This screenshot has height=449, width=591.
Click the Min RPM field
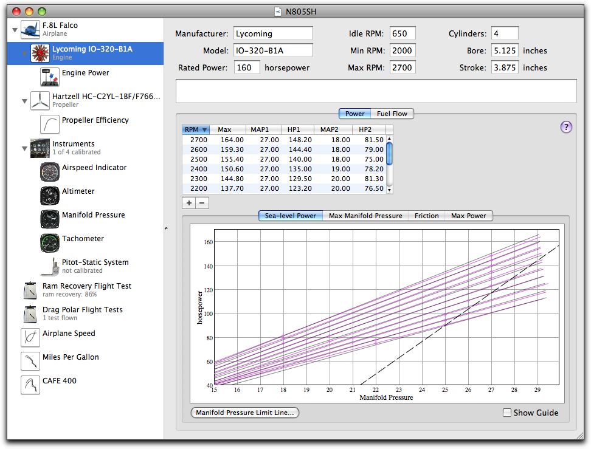[403, 50]
